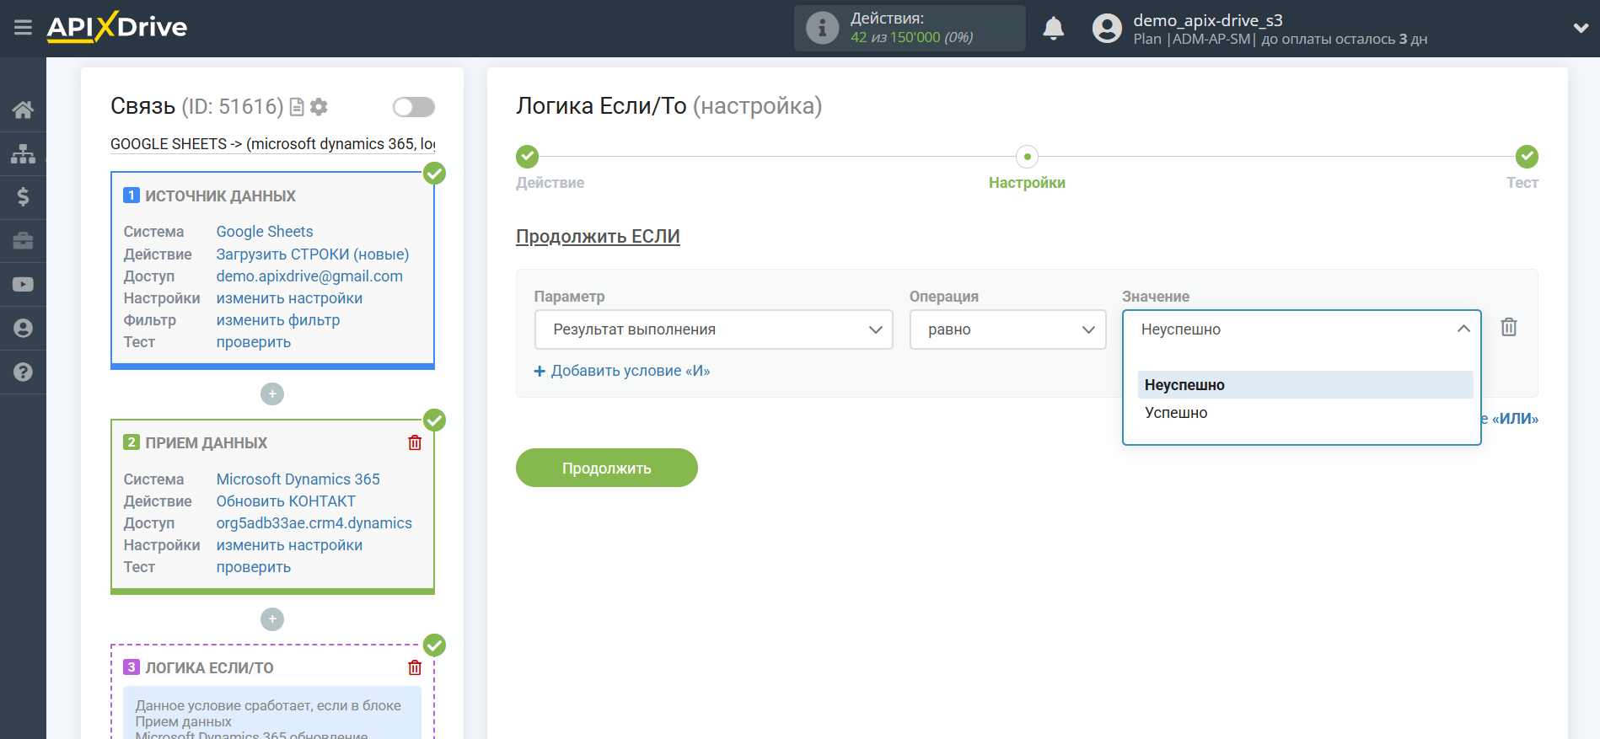
Task: Open Операция dropdown равно
Action: point(1007,329)
